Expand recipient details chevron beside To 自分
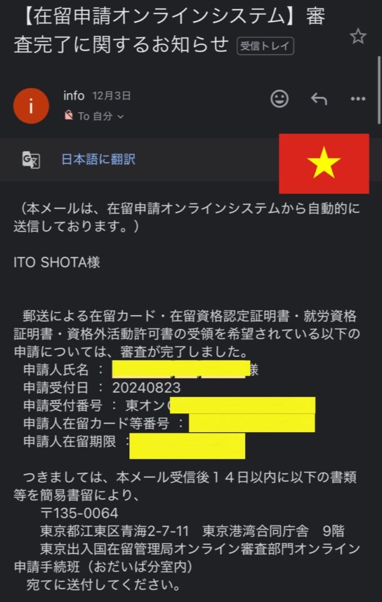This screenshot has height=602, width=382. [120, 116]
